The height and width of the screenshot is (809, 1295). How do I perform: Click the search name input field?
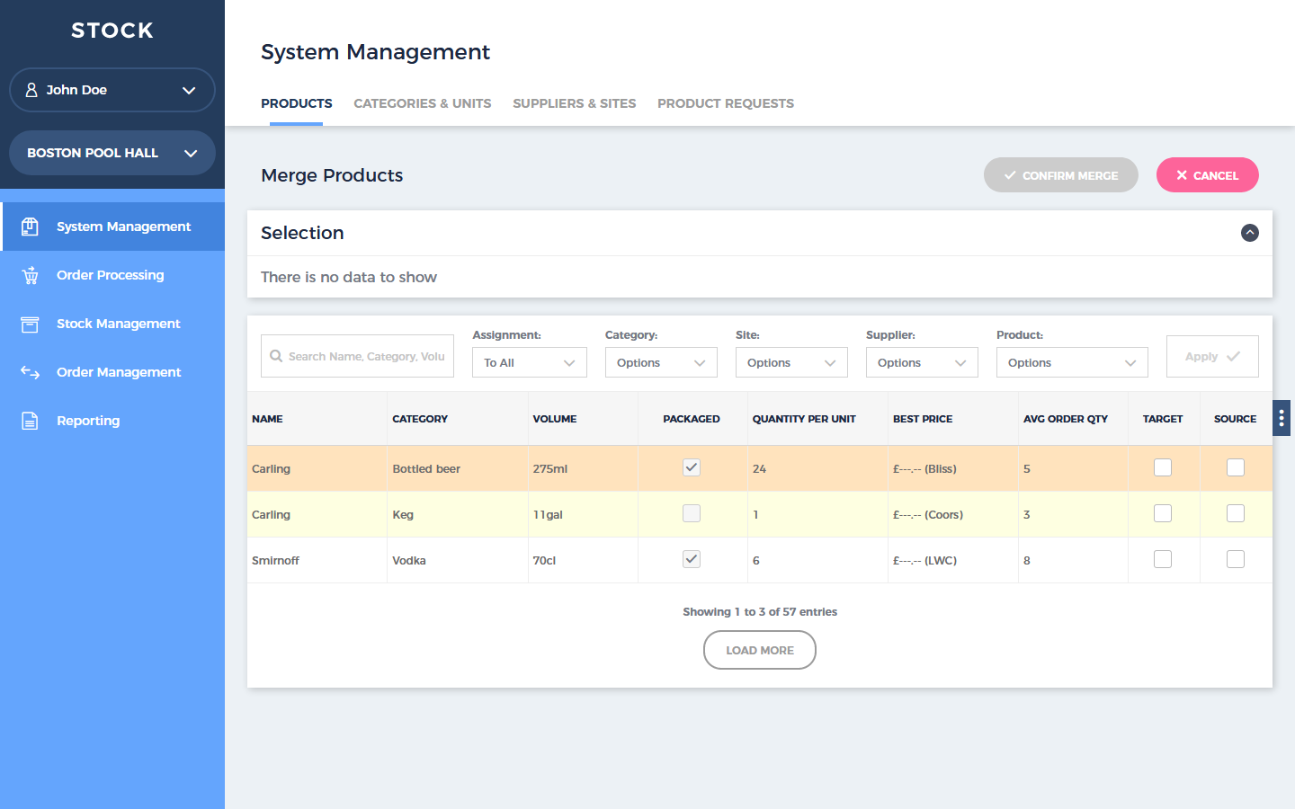point(366,356)
